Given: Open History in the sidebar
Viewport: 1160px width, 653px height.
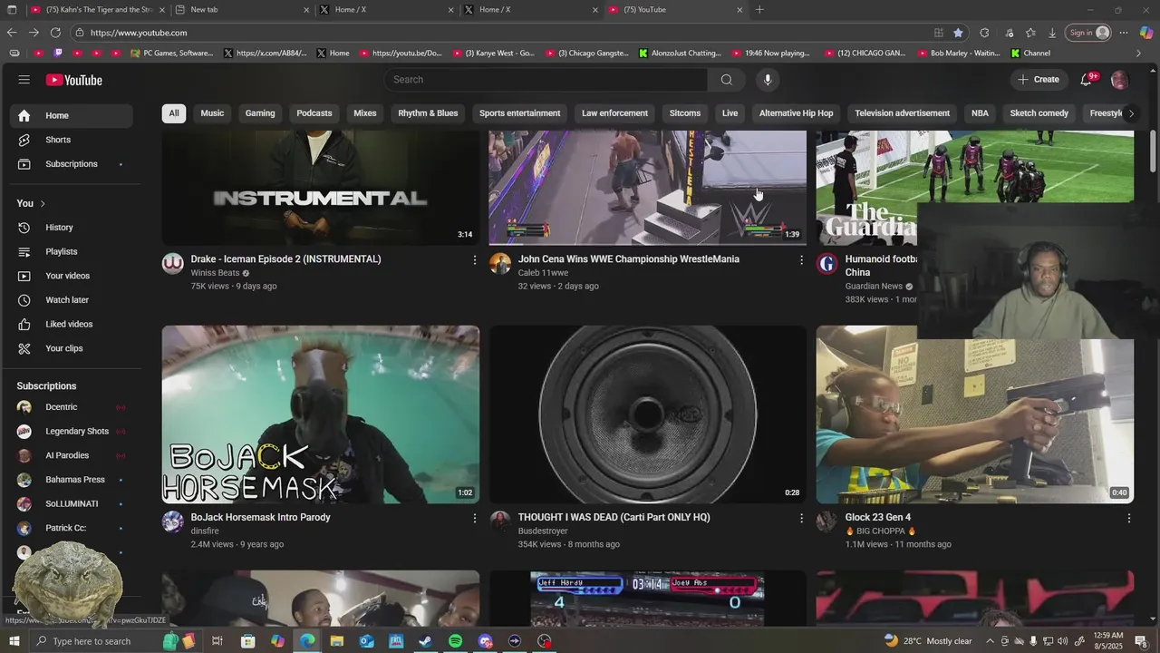Looking at the screenshot, I should tap(72, 228).
